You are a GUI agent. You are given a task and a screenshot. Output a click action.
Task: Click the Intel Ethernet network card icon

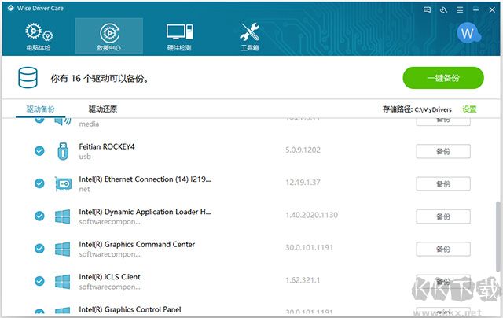[63, 183]
